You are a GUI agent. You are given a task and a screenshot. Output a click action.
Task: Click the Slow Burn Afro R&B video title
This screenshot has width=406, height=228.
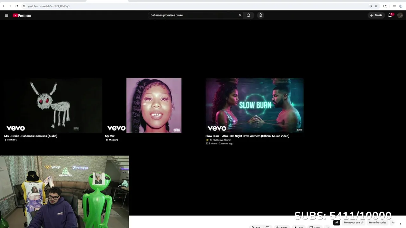(247, 136)
